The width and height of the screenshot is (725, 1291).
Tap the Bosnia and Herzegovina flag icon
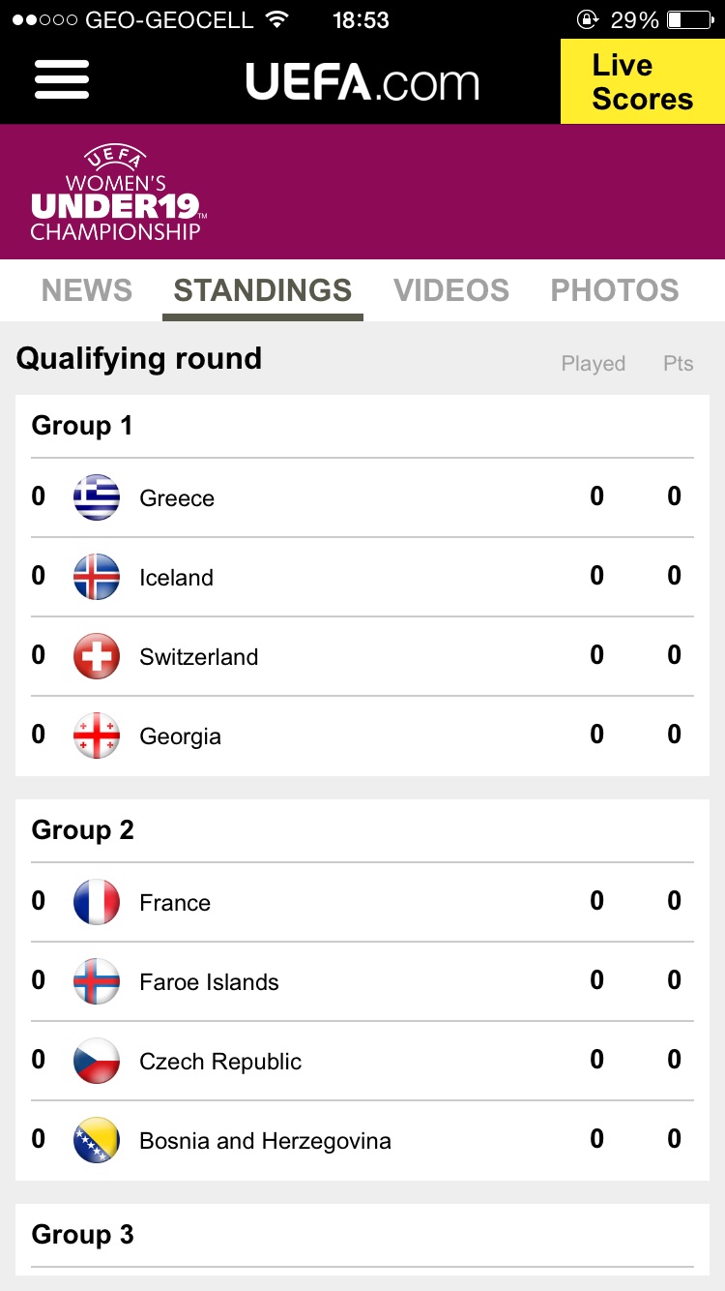tap(97, 1140)
